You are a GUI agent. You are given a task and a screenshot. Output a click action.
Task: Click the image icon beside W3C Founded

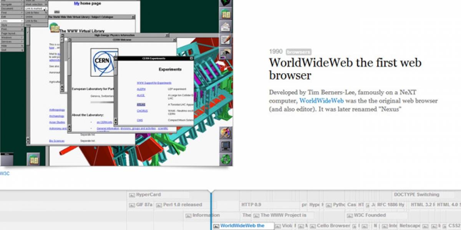pyautogui.click(x=350, y=215)
